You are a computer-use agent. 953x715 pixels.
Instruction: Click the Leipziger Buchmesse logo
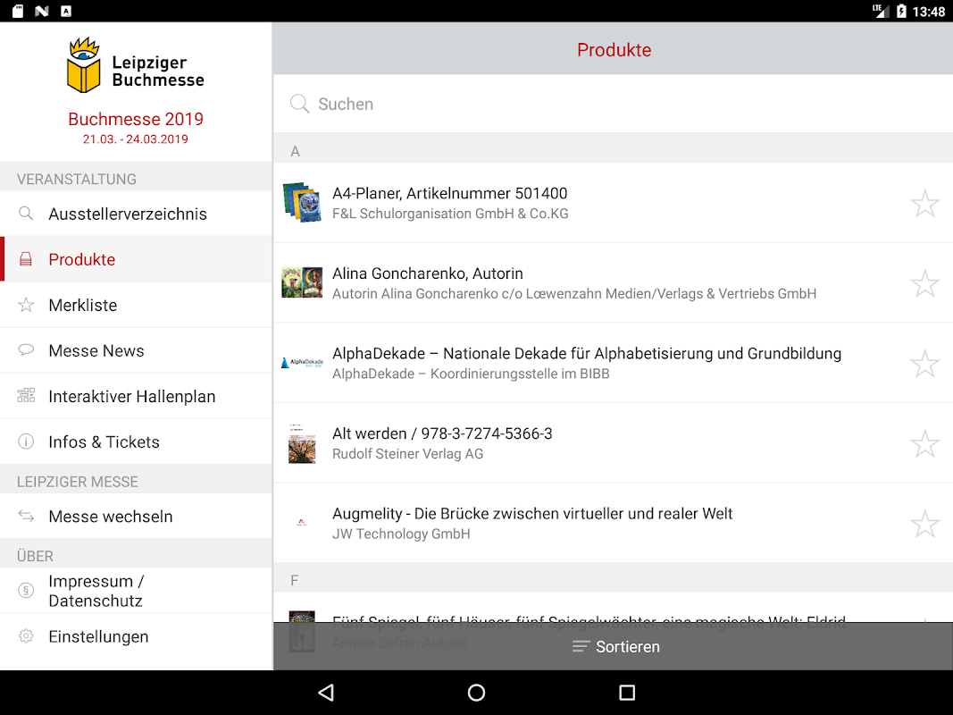(136, 65)
